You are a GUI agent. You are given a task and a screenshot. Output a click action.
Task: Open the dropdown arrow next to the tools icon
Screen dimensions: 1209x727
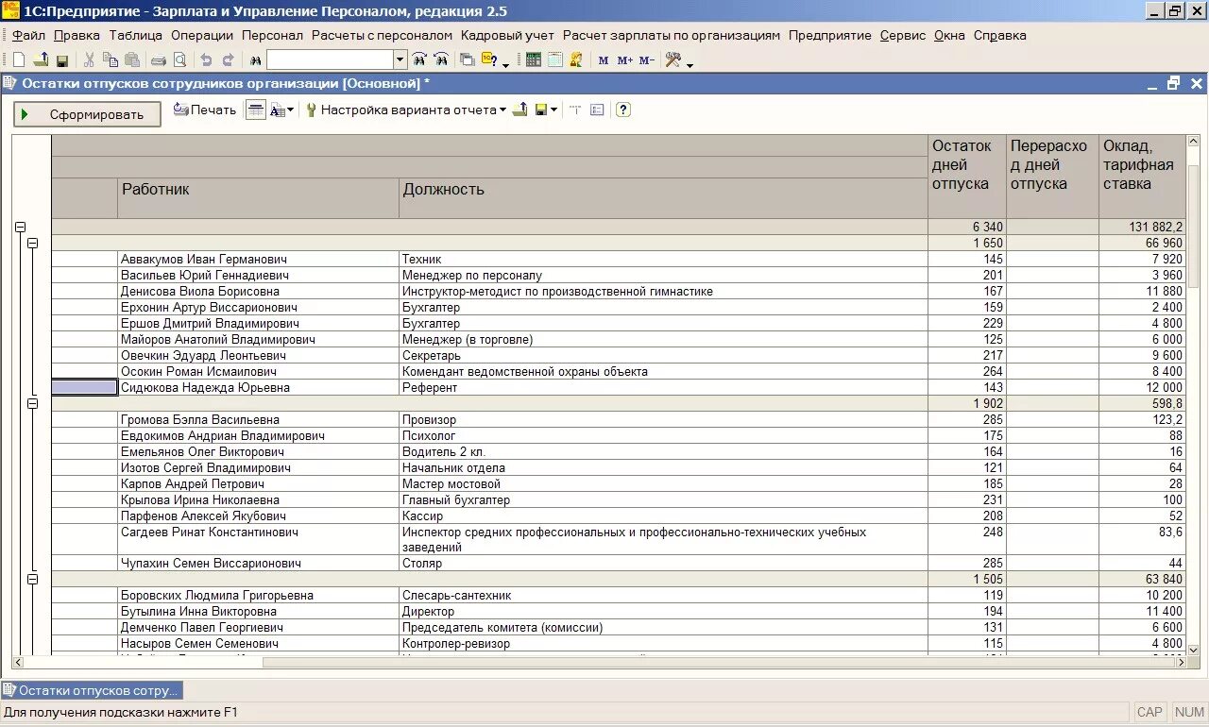tap(690, 64)
